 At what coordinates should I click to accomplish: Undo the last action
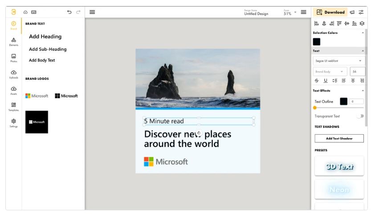tap(69, 12)
